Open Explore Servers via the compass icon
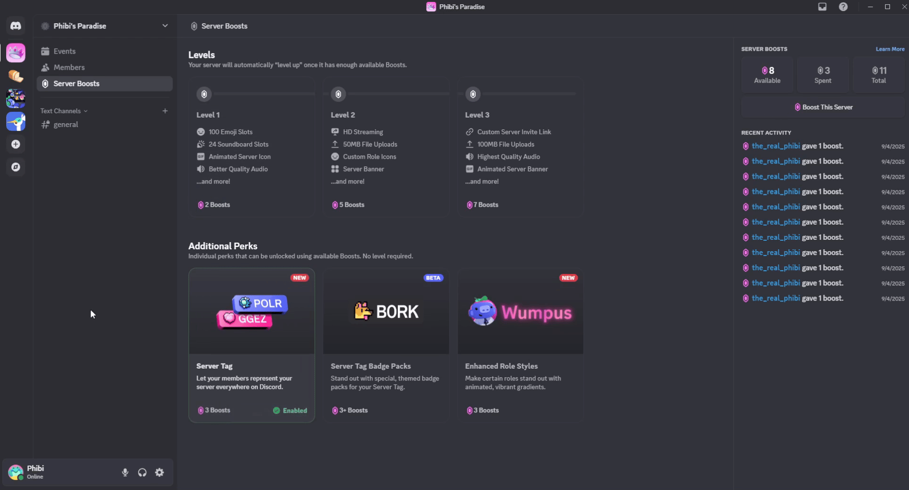This screenshot has height=490, width=909. pos(16,167)
